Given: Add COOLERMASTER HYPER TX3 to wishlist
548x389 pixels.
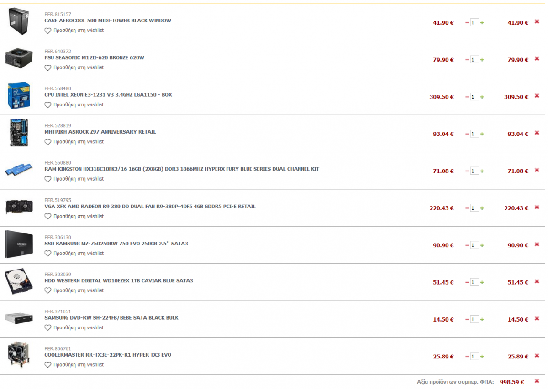Looking at the screenshot, I should 74,365.
